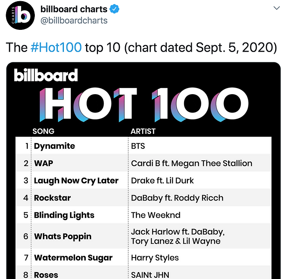Click the white billboard logo in the image
The width and height of the screenshot is (287, 279).
[46, 75]
